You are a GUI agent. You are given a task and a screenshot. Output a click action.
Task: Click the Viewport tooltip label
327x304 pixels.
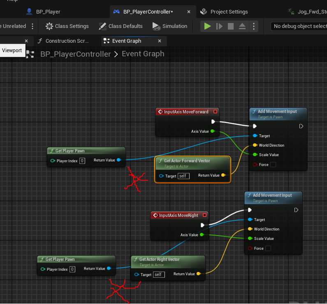[x=12, y=51]
